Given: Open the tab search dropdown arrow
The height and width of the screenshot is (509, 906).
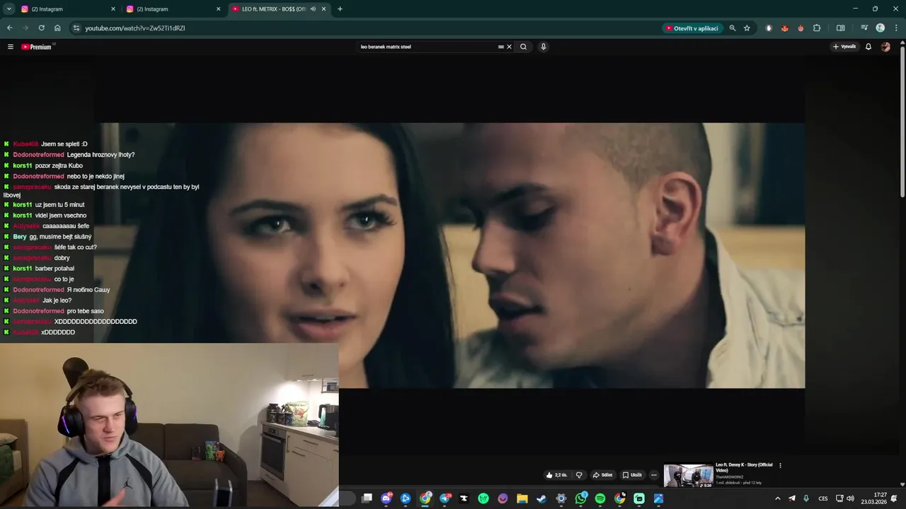Looking at the screenshot, I should (x=8, y=9).
